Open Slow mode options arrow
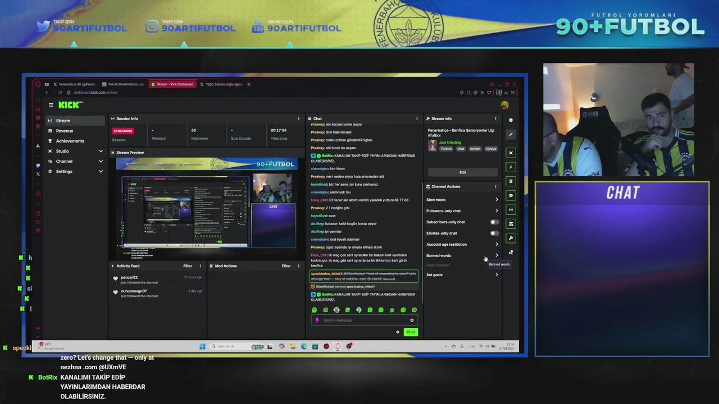Screen dimensions: 719x404 coord(497,200)
